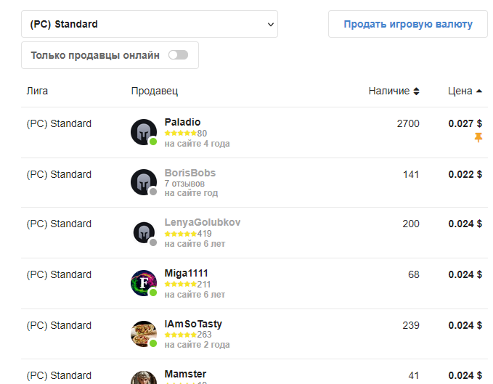The image size is (493, 384).
Task: Click Продать игровую валюту button
Action: click(408, 24)
